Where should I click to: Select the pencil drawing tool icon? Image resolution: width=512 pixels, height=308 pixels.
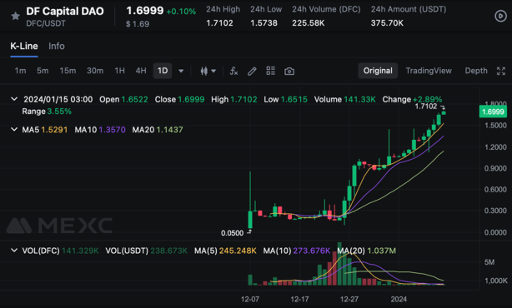point(252,71)
